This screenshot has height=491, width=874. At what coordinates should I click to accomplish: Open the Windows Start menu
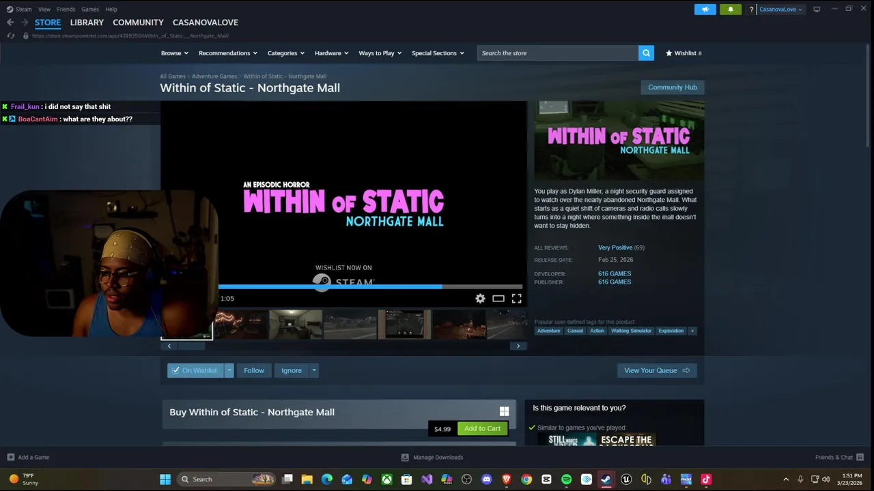[165, 479]
